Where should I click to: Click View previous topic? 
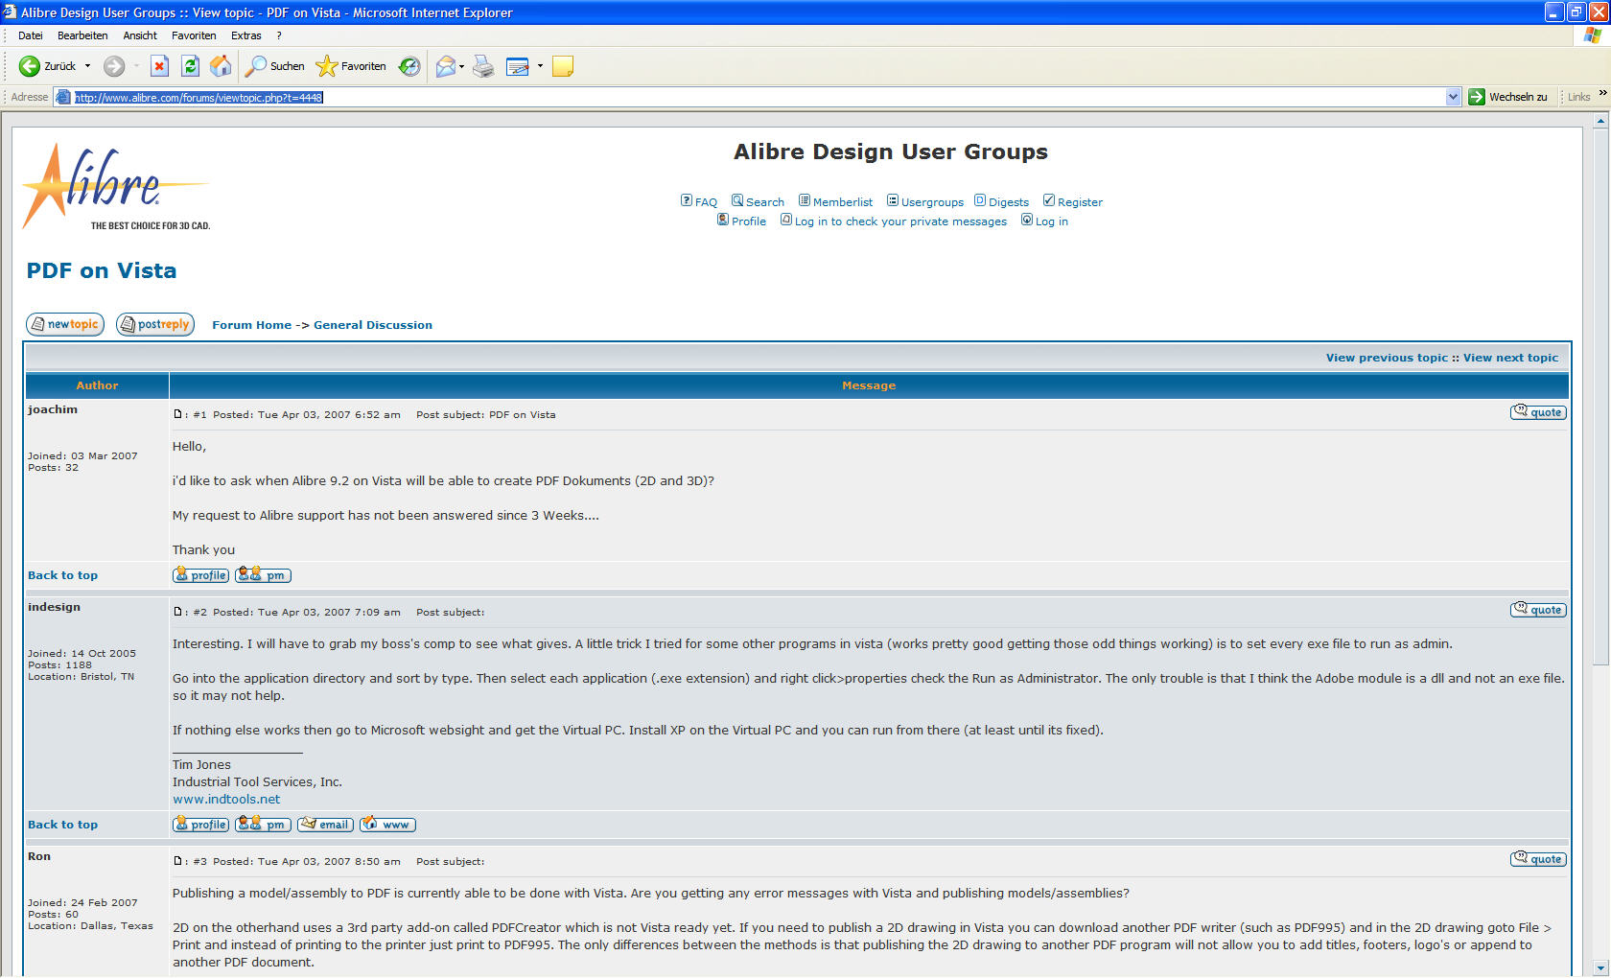click(1387, 358)
